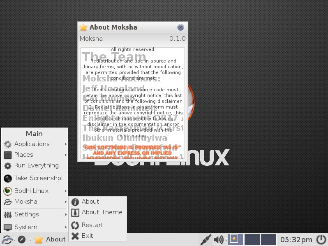The width and height of the screenshot is (328, 246).
Task: Expand the Settings submenu arrow
Action: click(66, 215)
